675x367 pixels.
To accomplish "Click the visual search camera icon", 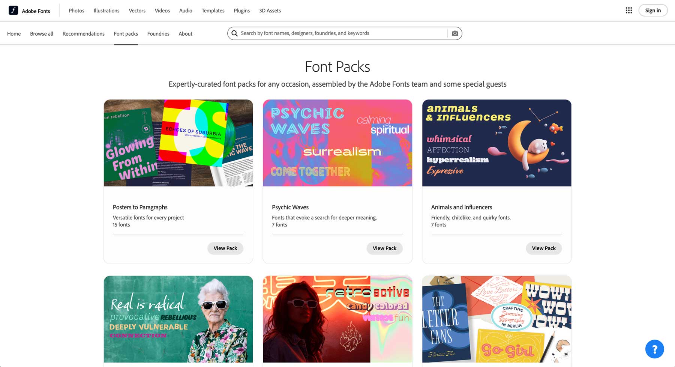I will click(455, 33).
